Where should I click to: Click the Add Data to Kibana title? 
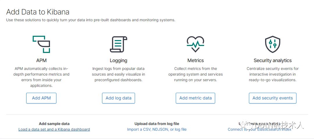click(38, 12)
